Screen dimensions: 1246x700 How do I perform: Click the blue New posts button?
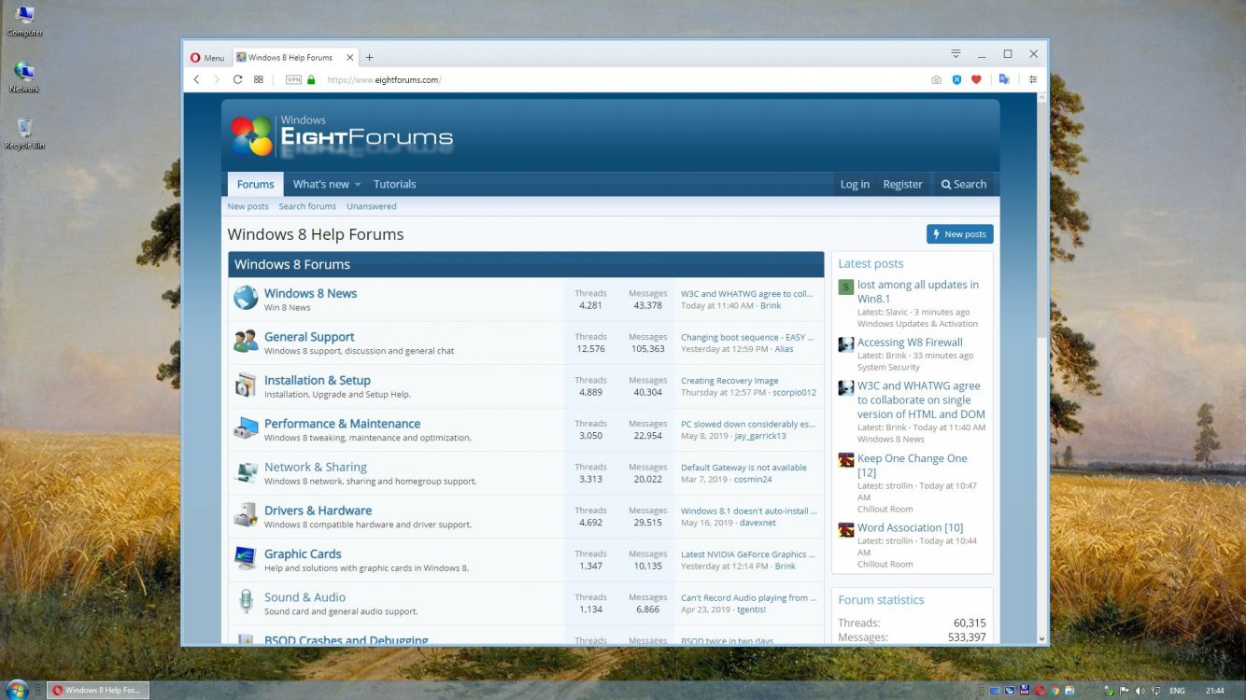tap(959, 234)
